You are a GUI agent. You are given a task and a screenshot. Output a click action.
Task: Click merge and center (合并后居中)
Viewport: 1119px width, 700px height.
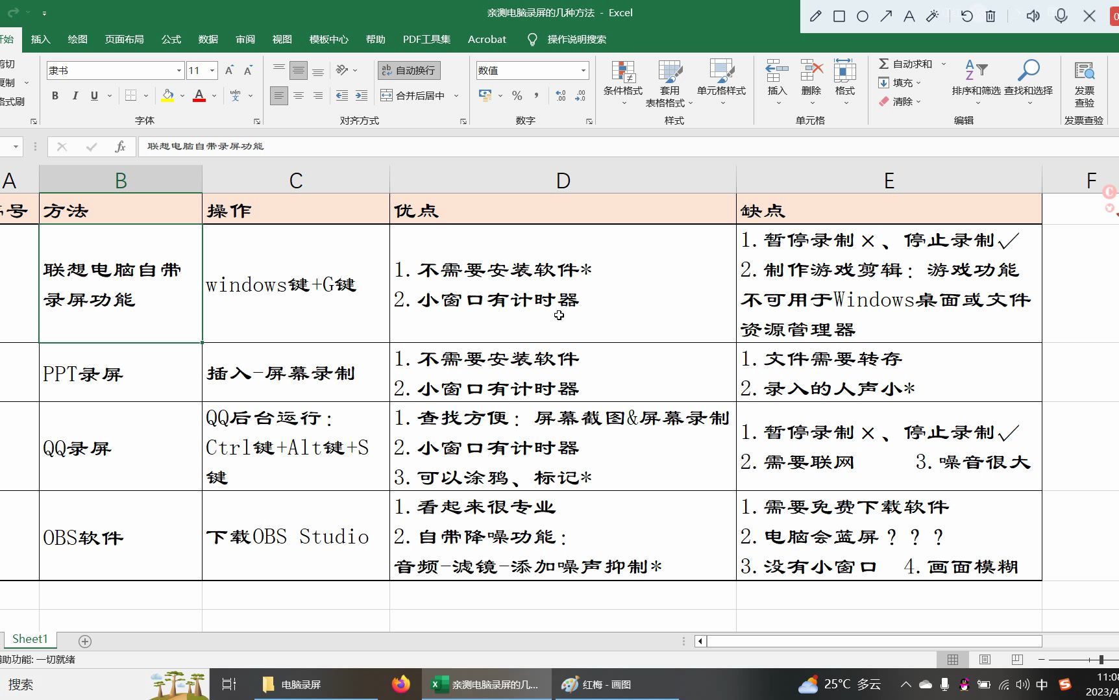click(413, 95)
